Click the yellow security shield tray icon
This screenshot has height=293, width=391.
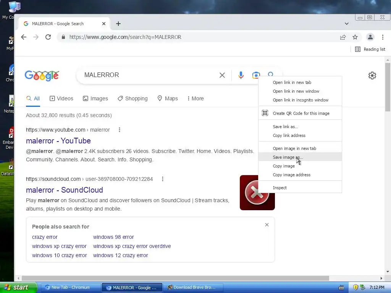point(355,288)
